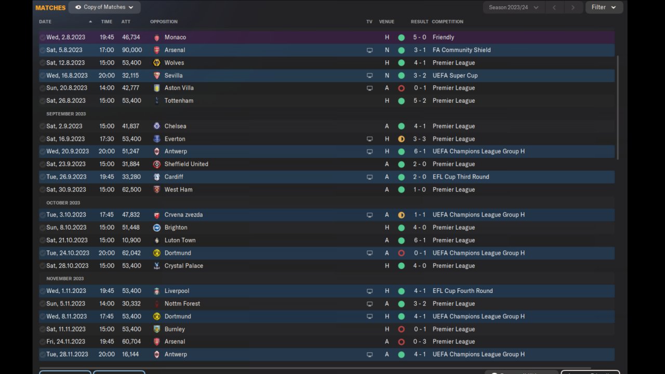Toggle the row marker beside Wed, 2.8.2023
This screenshot has height=374, width=665.
click(x=43, y=37)
